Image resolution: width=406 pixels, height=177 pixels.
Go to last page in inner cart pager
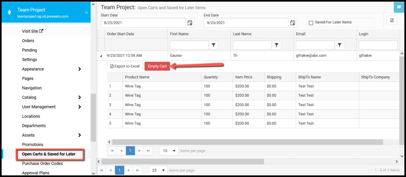pos(148,150)
